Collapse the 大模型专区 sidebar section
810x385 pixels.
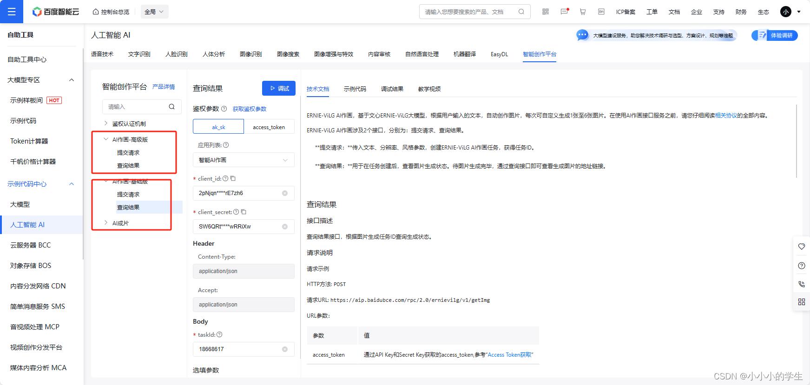pos(72,80)
